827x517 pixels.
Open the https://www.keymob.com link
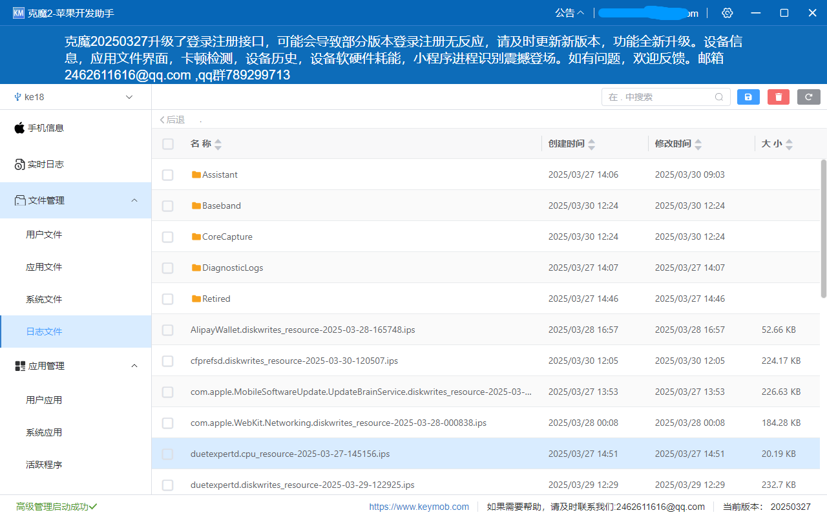419,507
